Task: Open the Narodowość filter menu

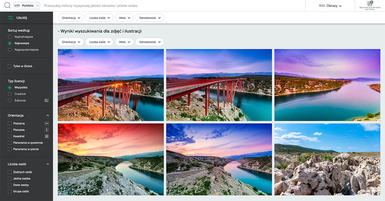Action: pyautogui.click(x=149, y=18)
